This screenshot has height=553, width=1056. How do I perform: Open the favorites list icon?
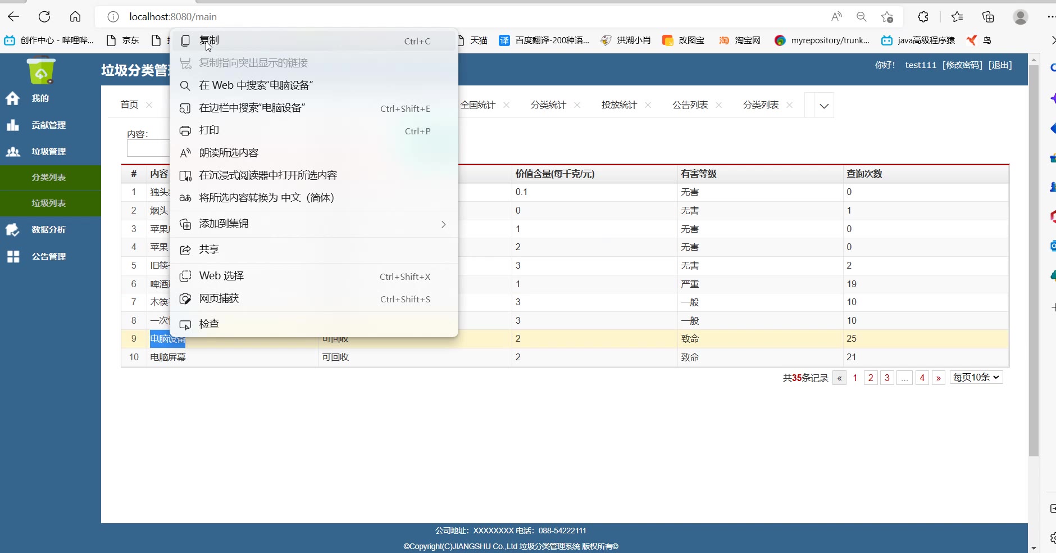(957, 17)
